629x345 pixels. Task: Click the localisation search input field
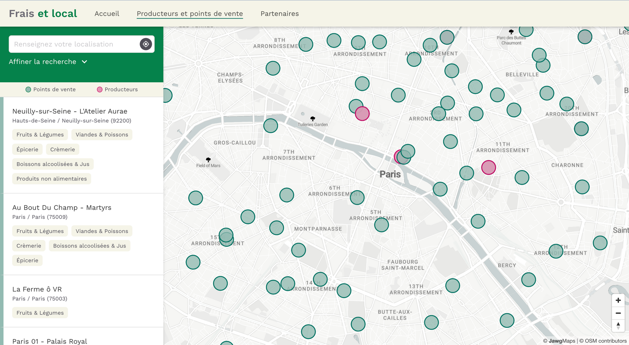pyautogui.click(x=74, y=44)
